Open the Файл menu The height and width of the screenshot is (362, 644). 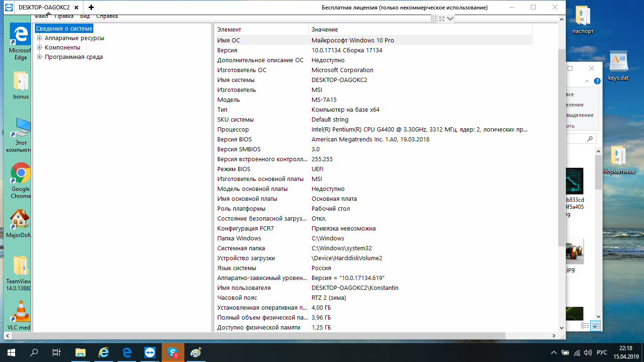[x=41, y=16]
